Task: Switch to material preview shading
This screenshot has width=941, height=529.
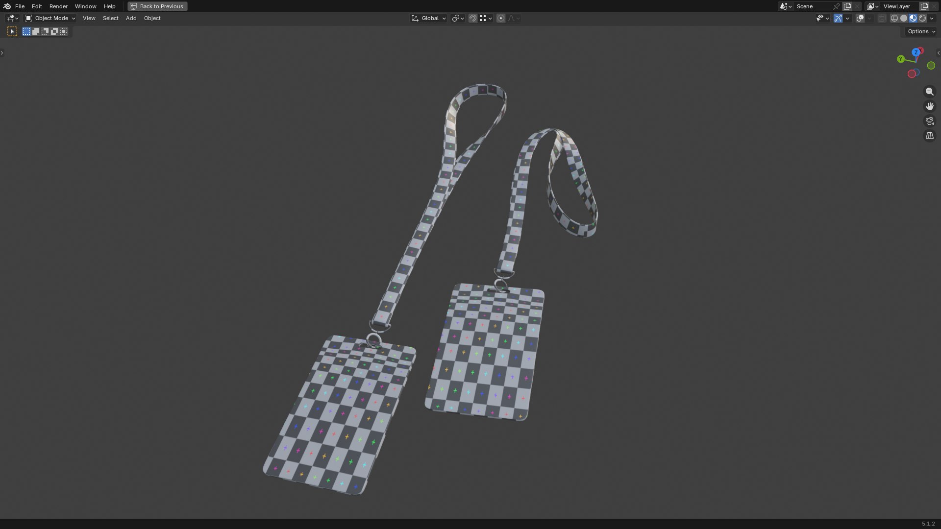Action: 913,18
